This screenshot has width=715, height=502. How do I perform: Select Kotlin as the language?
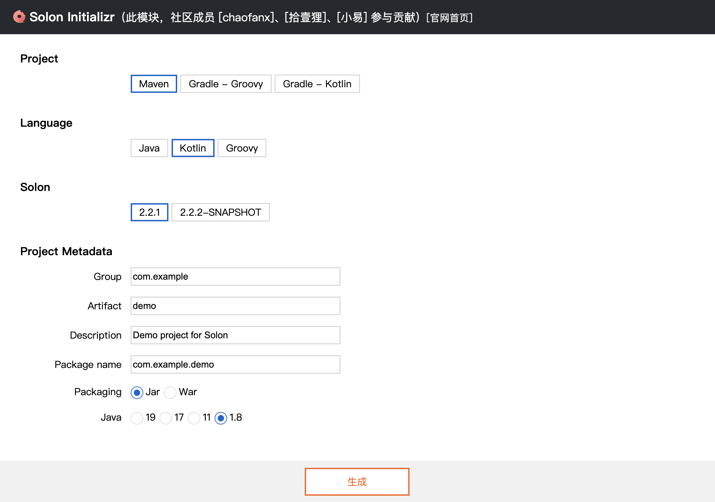(x=193, y=148)
